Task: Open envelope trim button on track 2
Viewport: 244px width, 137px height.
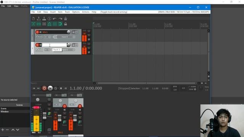Action: (x=39, y=50)
